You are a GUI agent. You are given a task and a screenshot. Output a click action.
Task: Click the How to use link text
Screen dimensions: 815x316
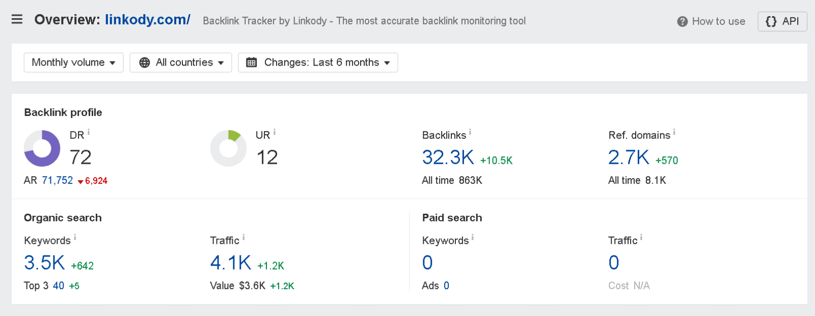[x=719, y=21]
